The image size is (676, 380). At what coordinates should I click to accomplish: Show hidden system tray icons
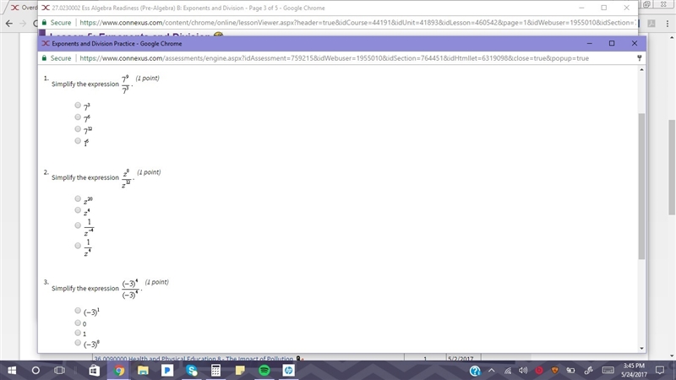[x=492, y=371]
